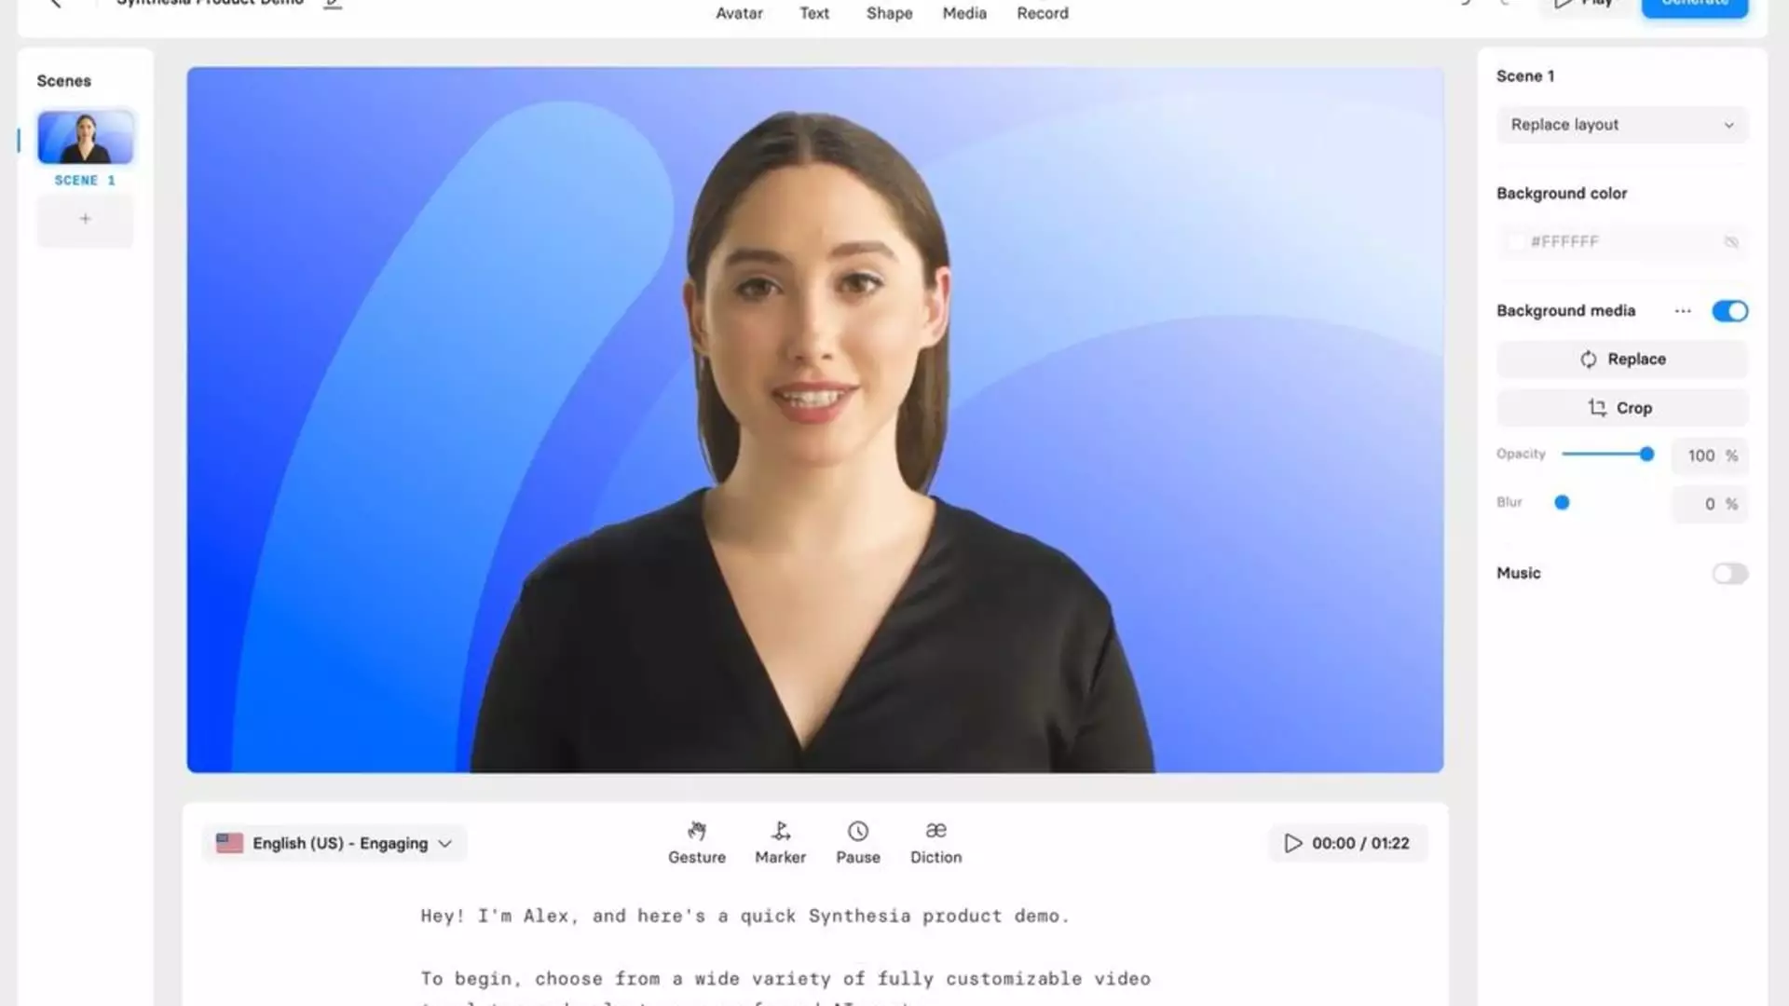Click the Replace background media button
The width and height of the screenshot is (1789, 1006).
(x=1622, y=359)
